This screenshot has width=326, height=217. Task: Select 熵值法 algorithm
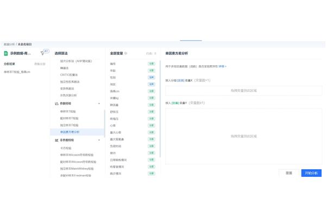click(64, 68)
